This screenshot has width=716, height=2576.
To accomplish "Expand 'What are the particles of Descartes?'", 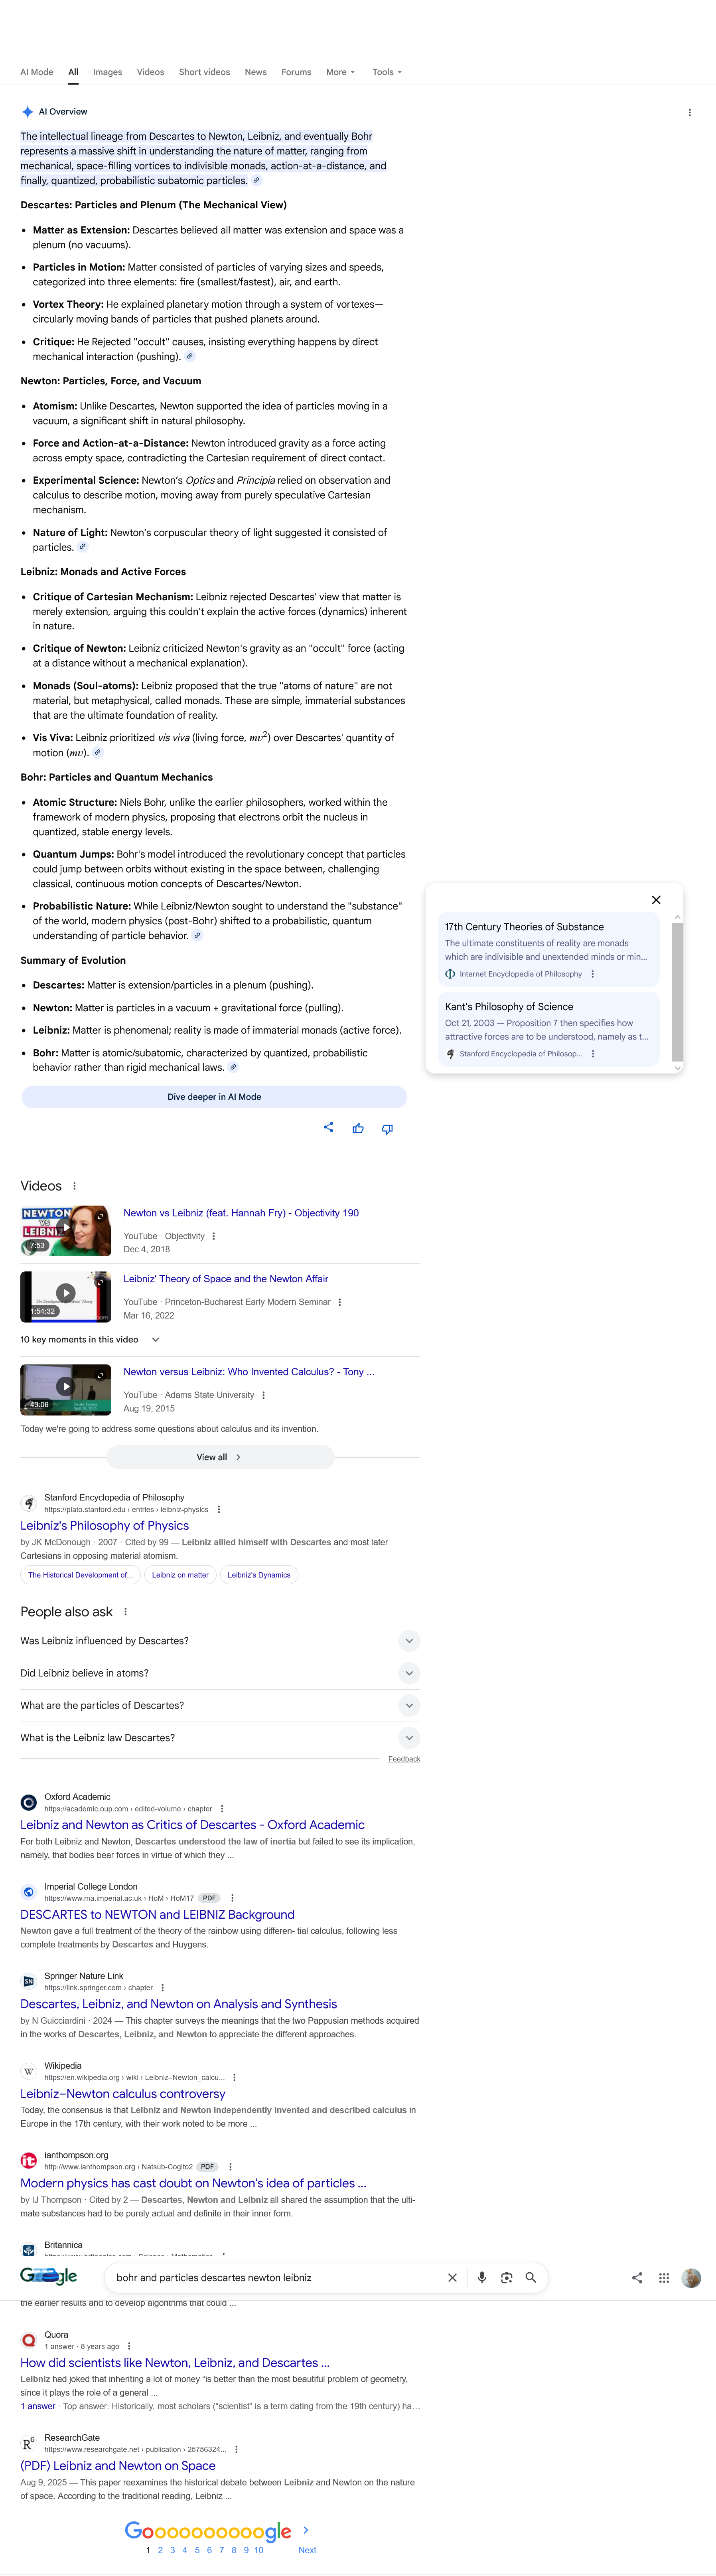I will pos(220,1706).
